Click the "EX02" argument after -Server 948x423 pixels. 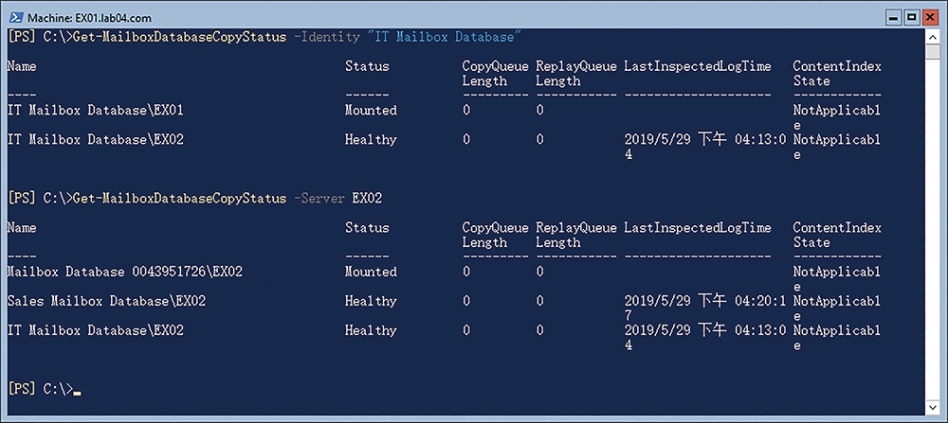[x=367, y=199]
